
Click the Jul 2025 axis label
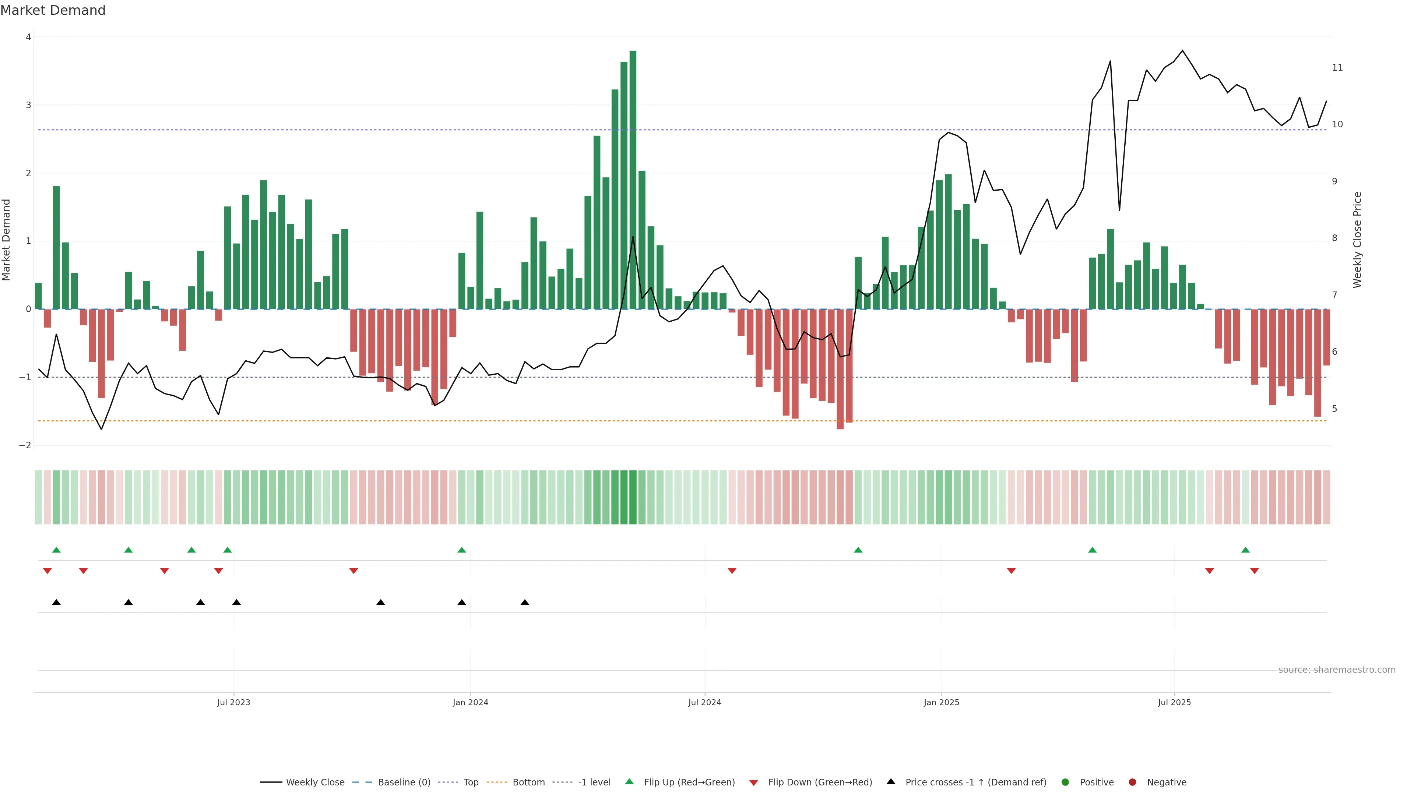1174,702
